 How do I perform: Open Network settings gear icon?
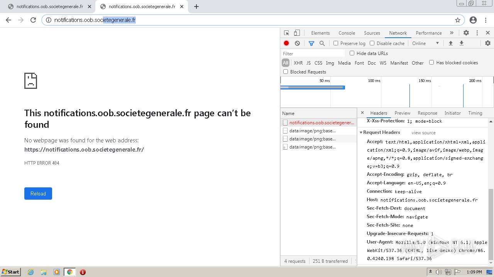(488, 43)
